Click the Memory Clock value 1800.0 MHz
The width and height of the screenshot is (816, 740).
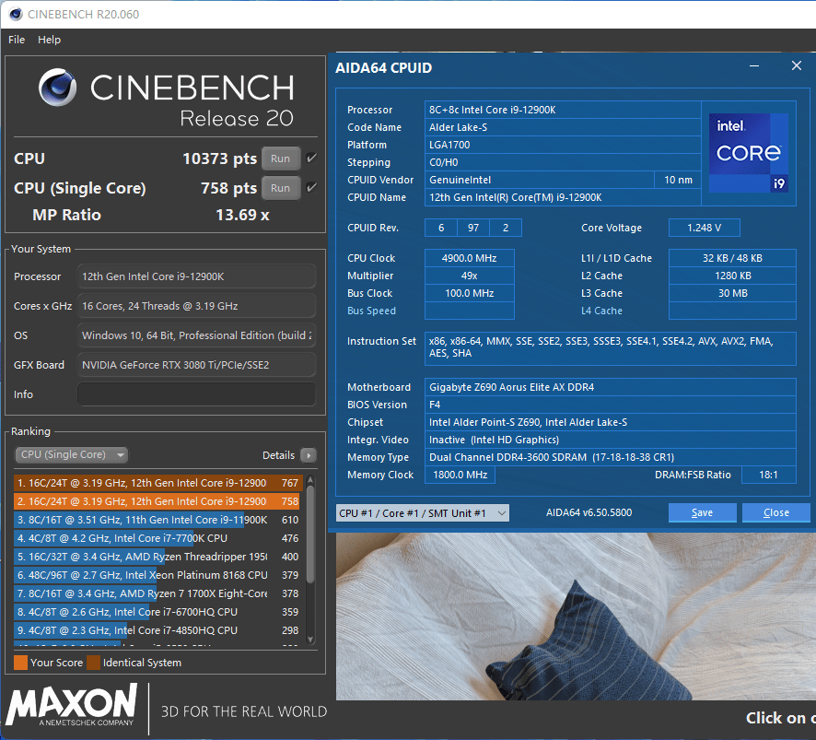click(460, 475)
